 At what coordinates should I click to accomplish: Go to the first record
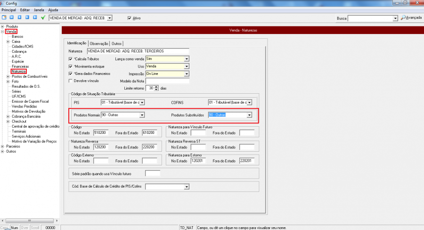(11, 18)
